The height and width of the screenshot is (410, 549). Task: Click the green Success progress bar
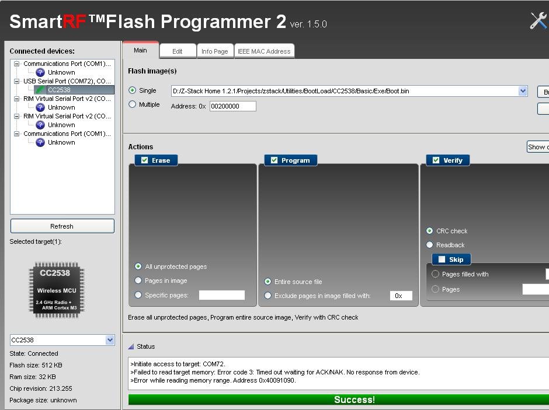point(339,400)
